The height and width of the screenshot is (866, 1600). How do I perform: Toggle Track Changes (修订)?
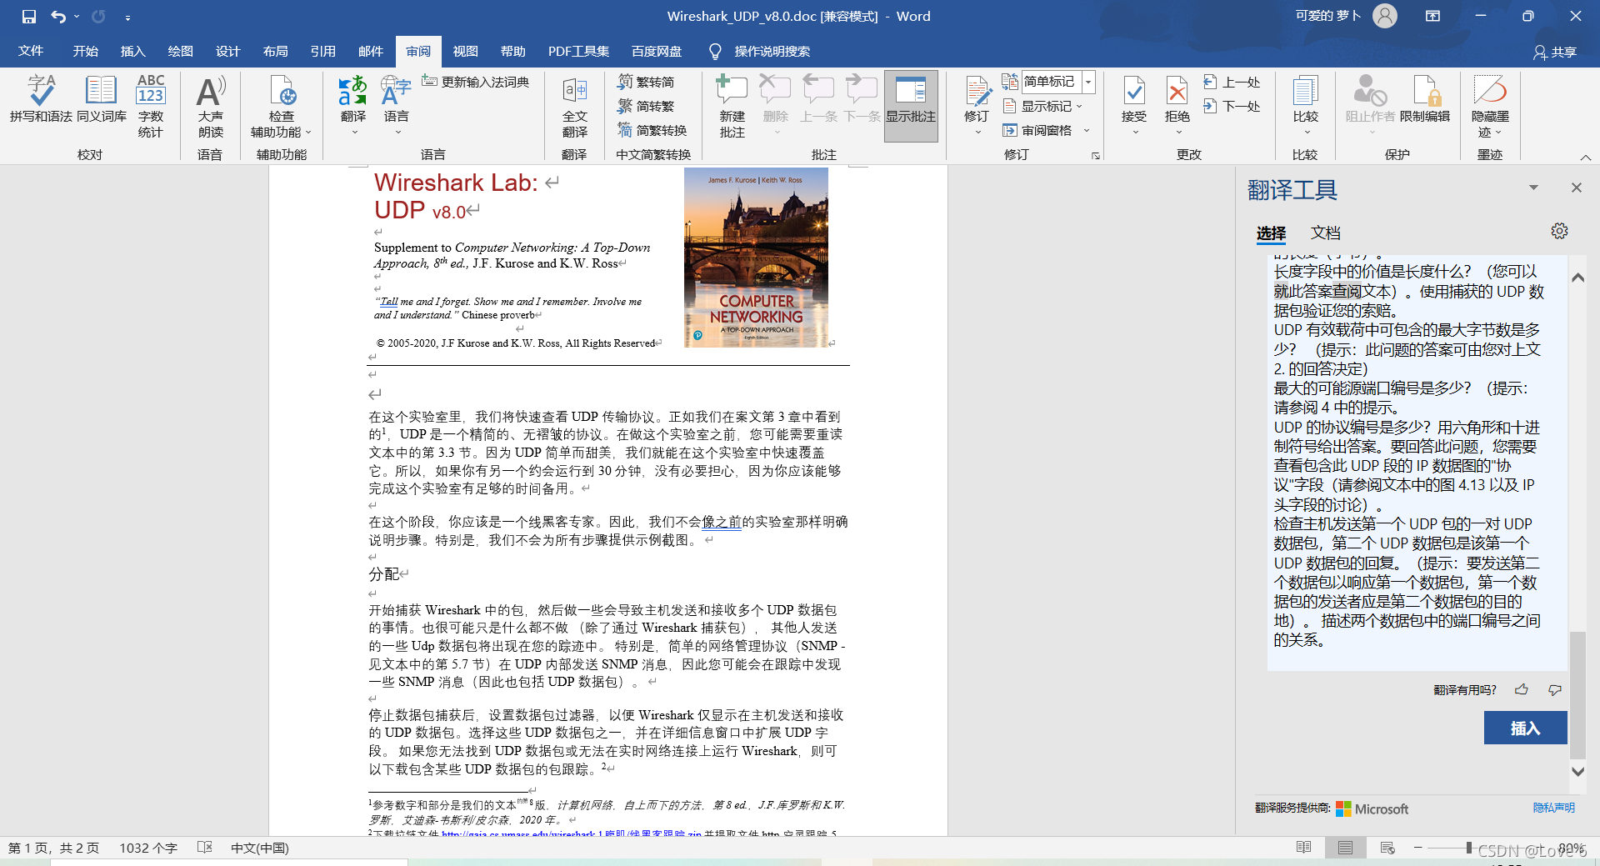click(977, 105)
